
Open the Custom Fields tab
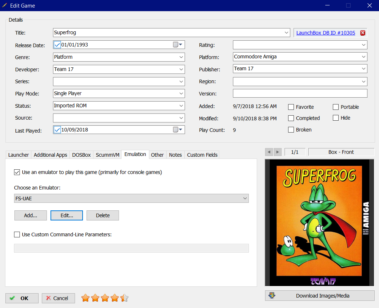[202, 155]
